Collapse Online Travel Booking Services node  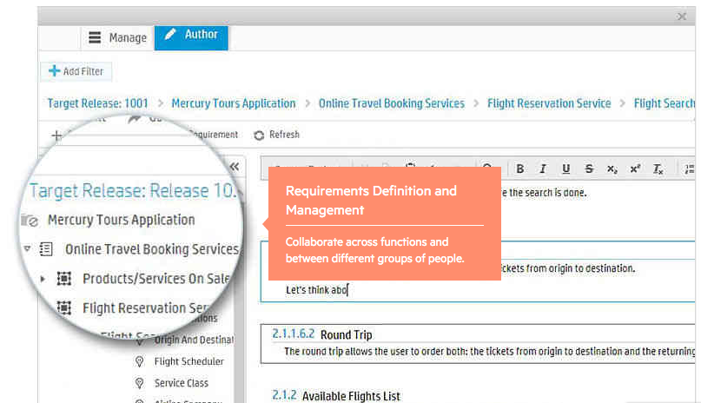coord(27,248)
